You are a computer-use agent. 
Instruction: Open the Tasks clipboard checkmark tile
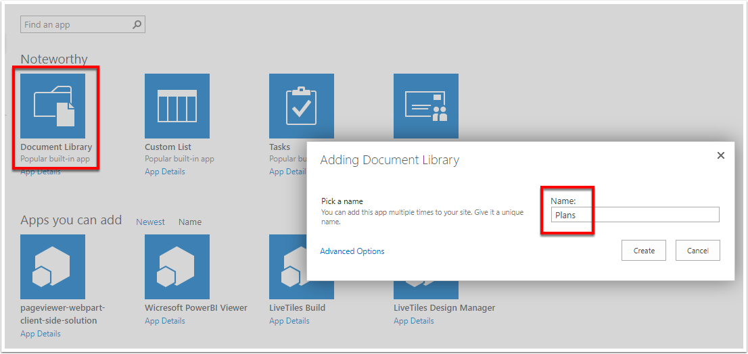[302, 106]
